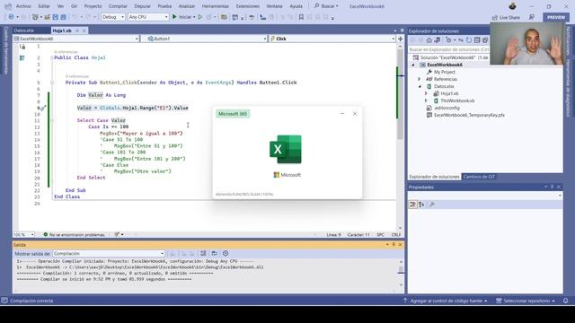Image resolution: width=575 pixels, height=323 pixels.
Task: Open the Any CPU platform dropdown
Action: [x=148, y=17]
